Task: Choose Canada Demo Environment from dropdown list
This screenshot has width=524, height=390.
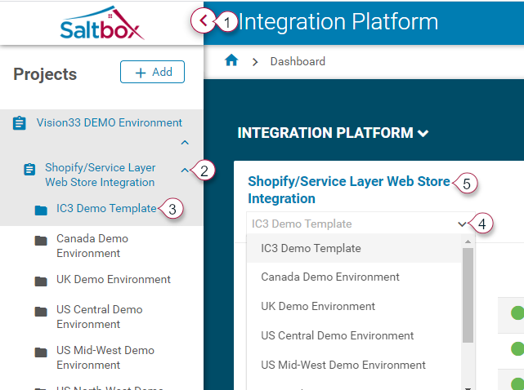Action: (x=354, y=277)
